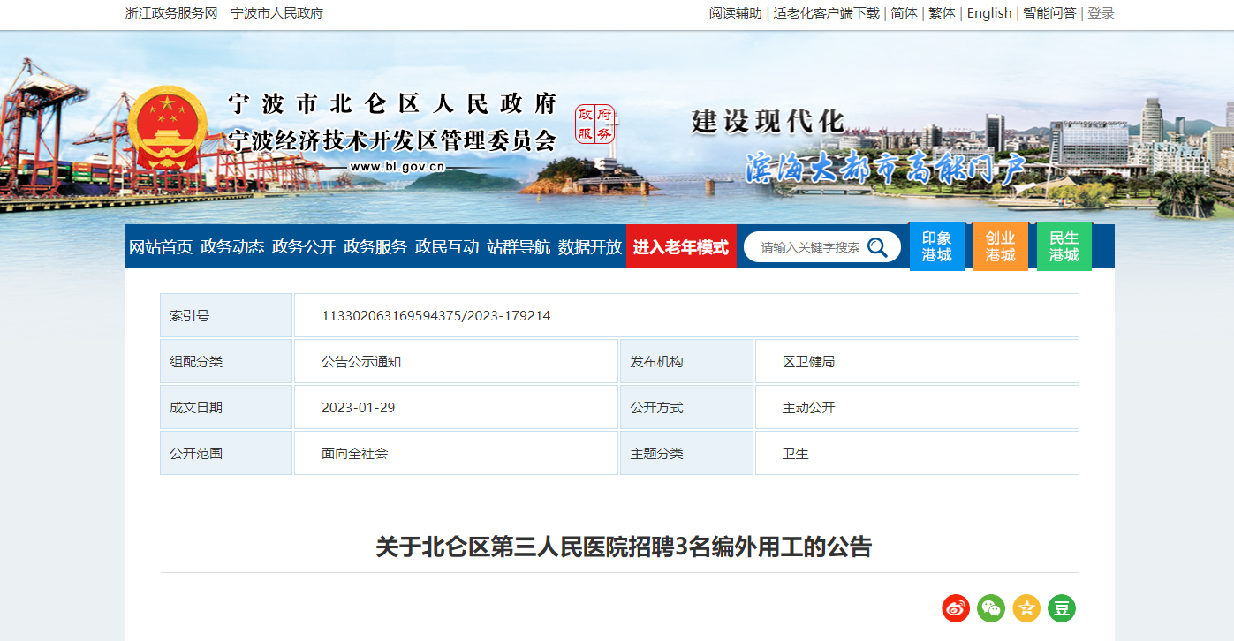Switch to 简体 simplified Chinese
Screen dimensions: 1234x641
click(x=904, y=13)
